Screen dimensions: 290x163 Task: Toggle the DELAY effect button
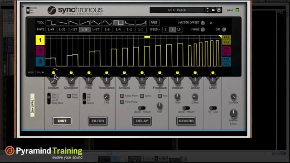click(x=142, y=121)
